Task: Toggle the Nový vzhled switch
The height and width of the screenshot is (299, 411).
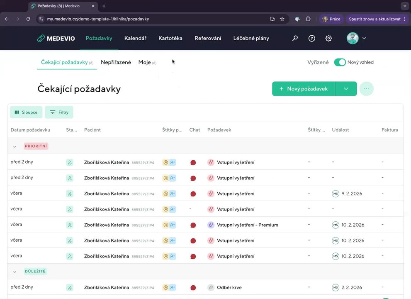Action: [340, 62]
